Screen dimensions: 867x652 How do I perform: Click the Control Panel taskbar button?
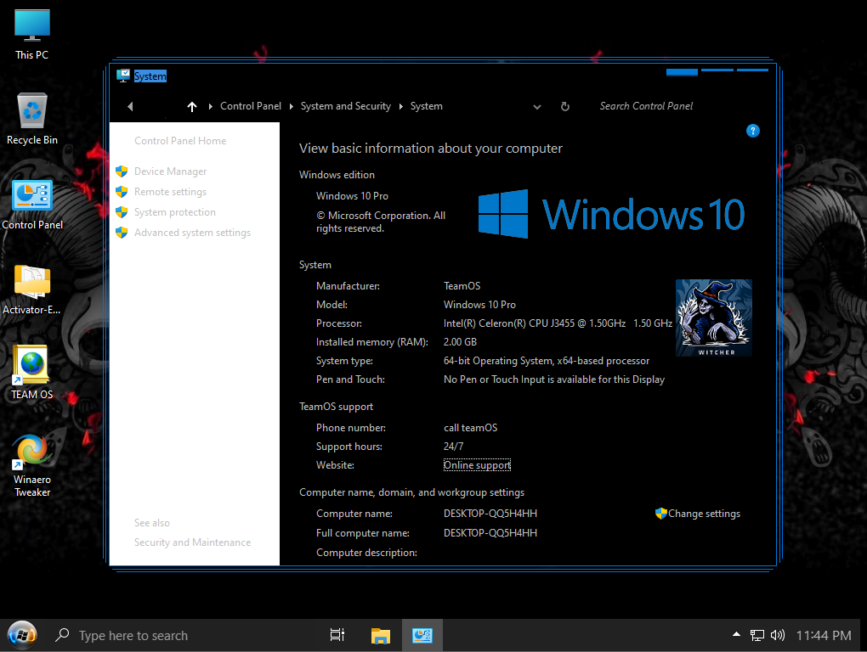point(422,635)
